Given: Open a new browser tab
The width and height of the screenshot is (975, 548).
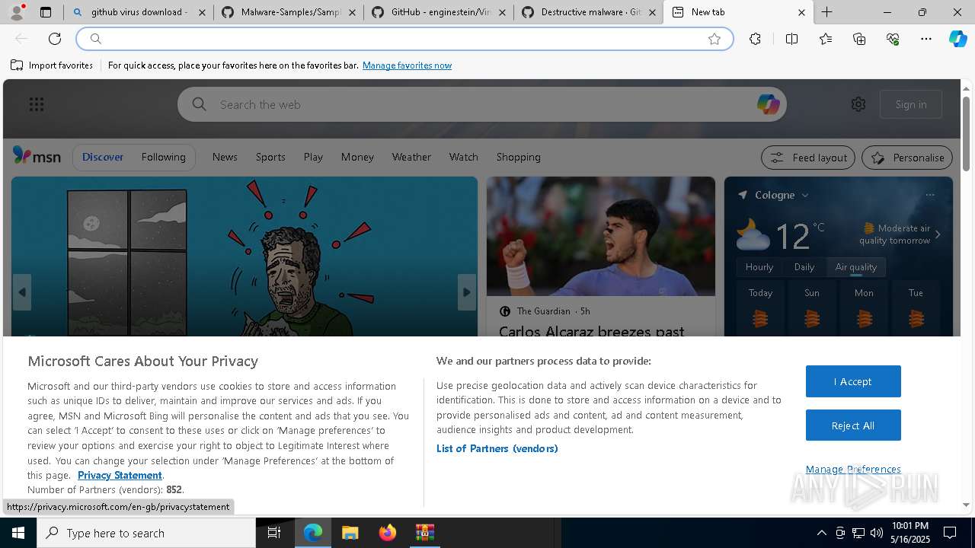Looking at the screenshot, I should coord(826,12).
